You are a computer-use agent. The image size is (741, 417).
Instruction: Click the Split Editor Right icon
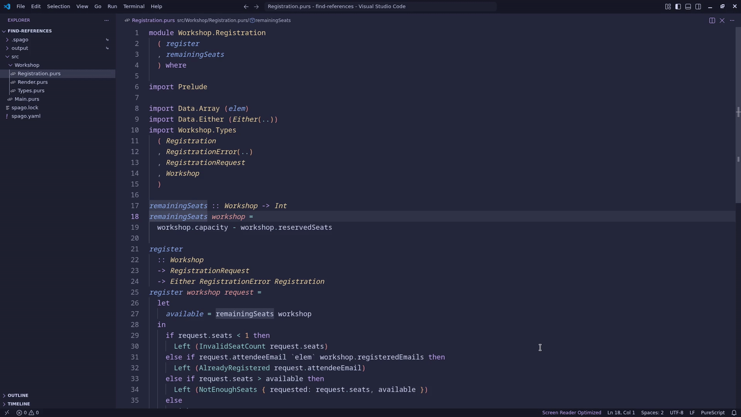712,20
